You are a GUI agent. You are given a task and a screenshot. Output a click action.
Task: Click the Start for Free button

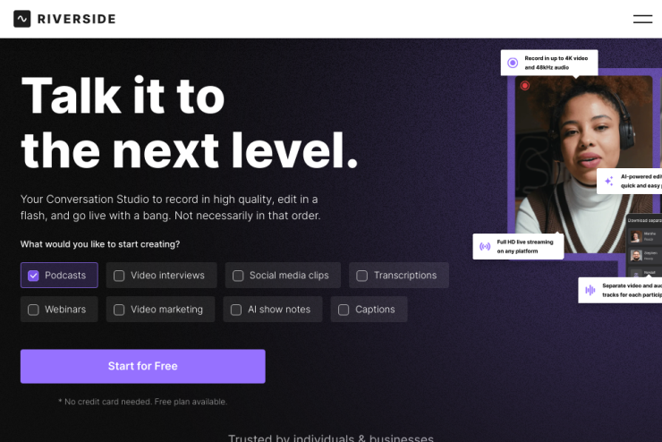pos(143,366)
